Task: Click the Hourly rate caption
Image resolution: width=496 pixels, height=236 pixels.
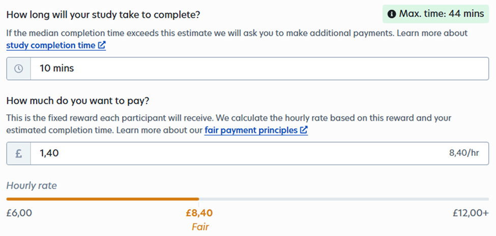Action: click(x=32, y=186)
